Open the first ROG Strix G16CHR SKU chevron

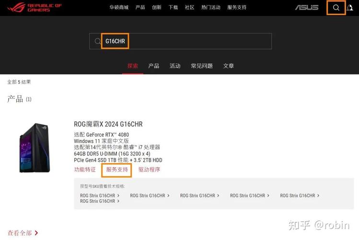point(118,195)
